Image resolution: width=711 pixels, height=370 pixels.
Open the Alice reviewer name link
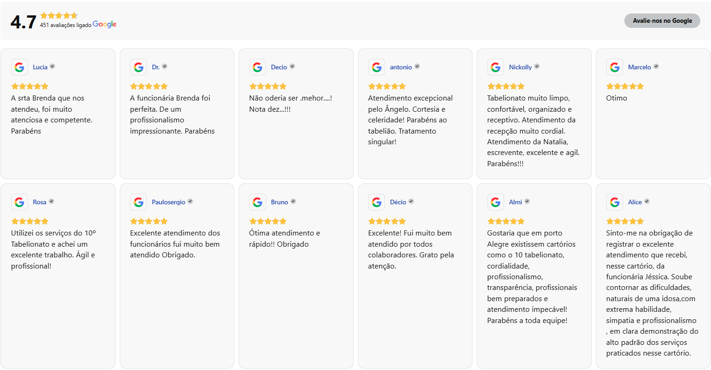(x=635, y=202)
